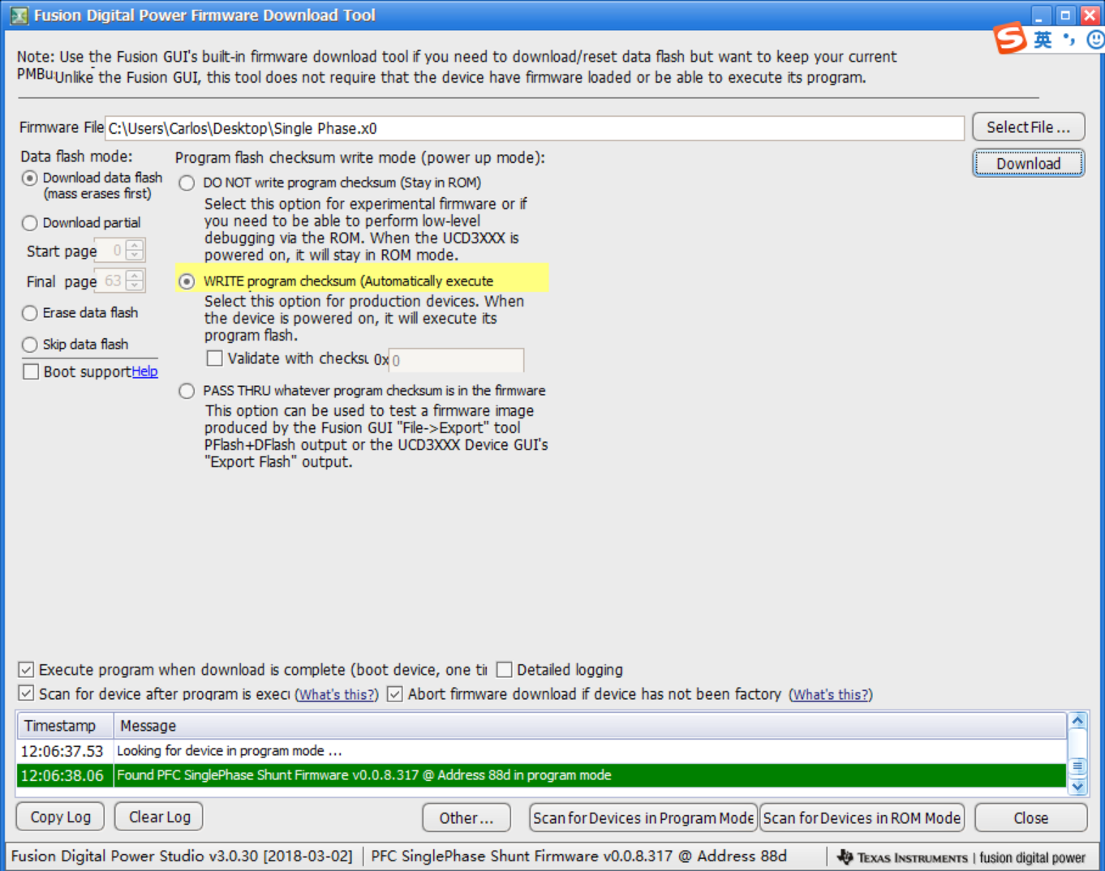Increase the Start page spinner value
Viewport: 1105px width, 871px height.
click(x=135, y=246)
